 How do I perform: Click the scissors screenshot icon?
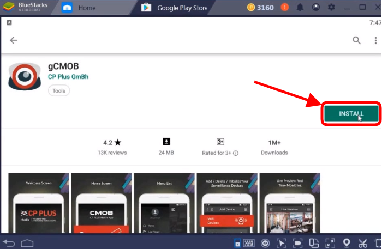pyautogui.click(x=362, y=243)
